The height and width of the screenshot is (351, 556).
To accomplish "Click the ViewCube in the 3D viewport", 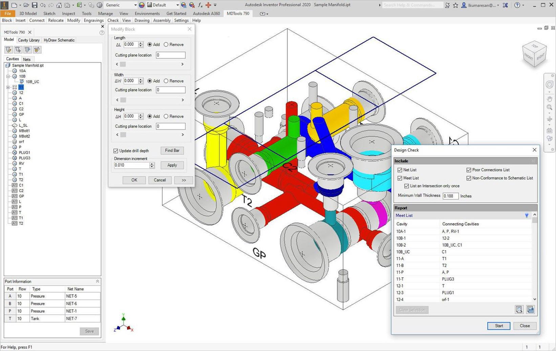I will (535, 54).
